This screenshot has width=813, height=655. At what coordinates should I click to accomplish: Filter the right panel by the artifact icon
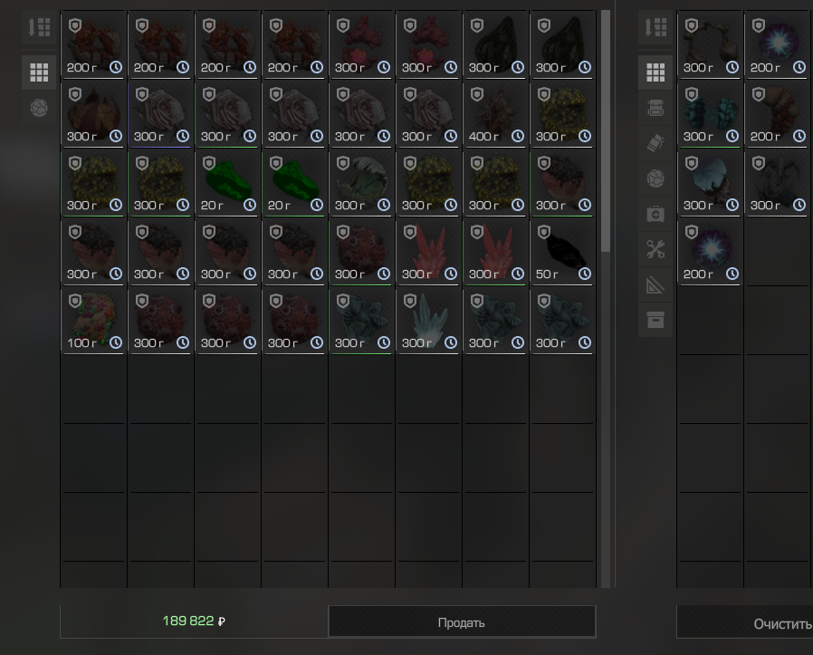655,178
